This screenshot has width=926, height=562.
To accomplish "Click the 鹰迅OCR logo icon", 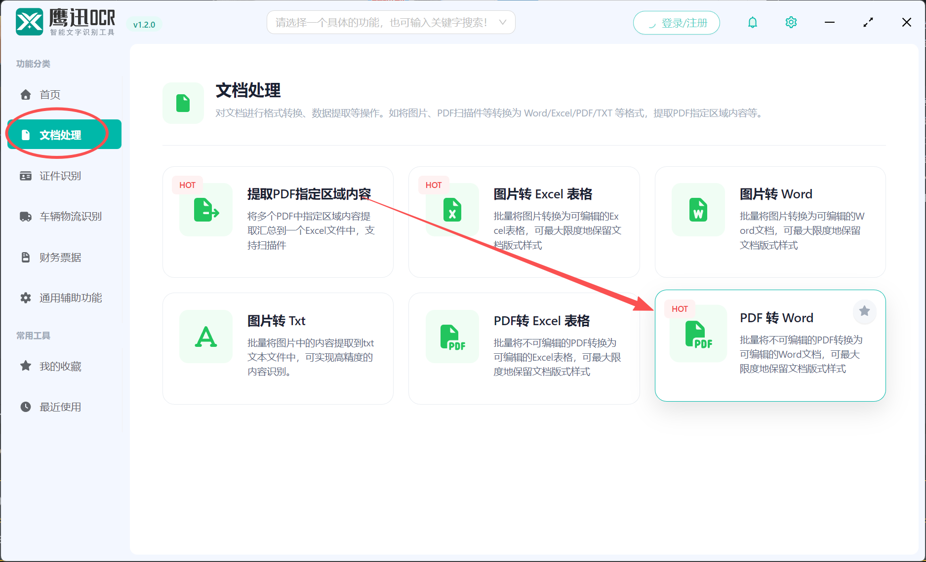I will [x=29, y=22].
